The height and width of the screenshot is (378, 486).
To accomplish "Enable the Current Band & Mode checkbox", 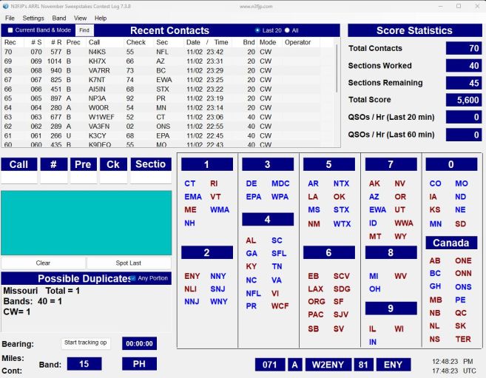I will [x=10, y=30].
